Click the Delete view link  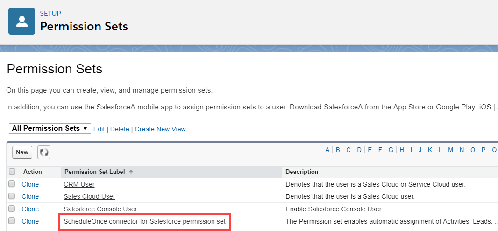click(120, 129)
